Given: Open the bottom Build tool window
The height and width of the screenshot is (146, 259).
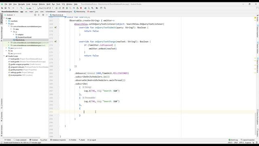Looking at the screenshot, I should tap(82, 140).
